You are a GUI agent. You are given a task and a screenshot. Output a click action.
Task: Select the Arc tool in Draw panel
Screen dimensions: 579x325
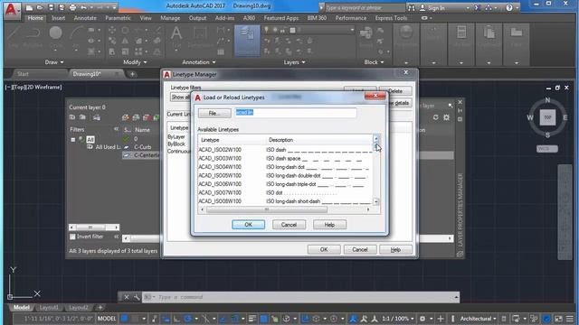point(76,36)
